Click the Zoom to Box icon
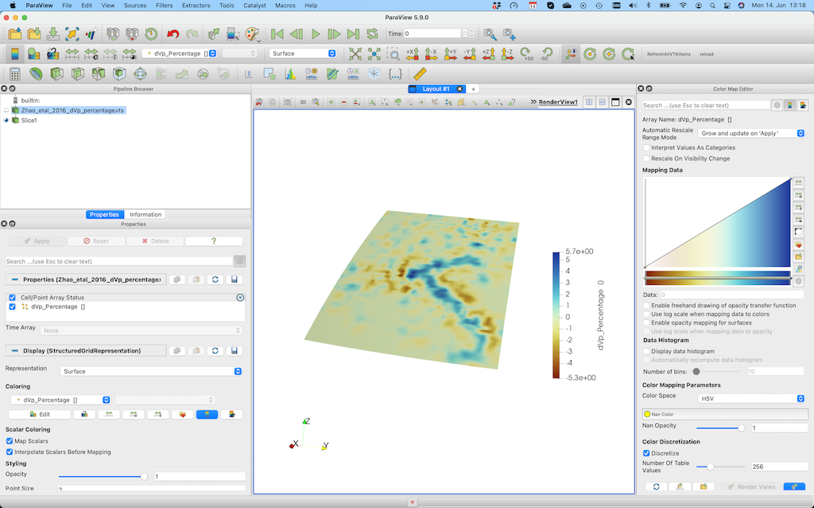The image size is (814, 508). pos(394,54)
